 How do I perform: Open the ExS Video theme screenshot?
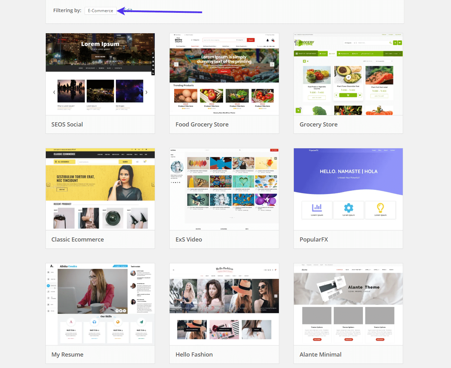coord(224,189)
